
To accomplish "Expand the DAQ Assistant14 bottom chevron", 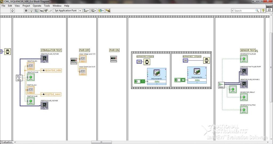I will (x=197, y=82).
